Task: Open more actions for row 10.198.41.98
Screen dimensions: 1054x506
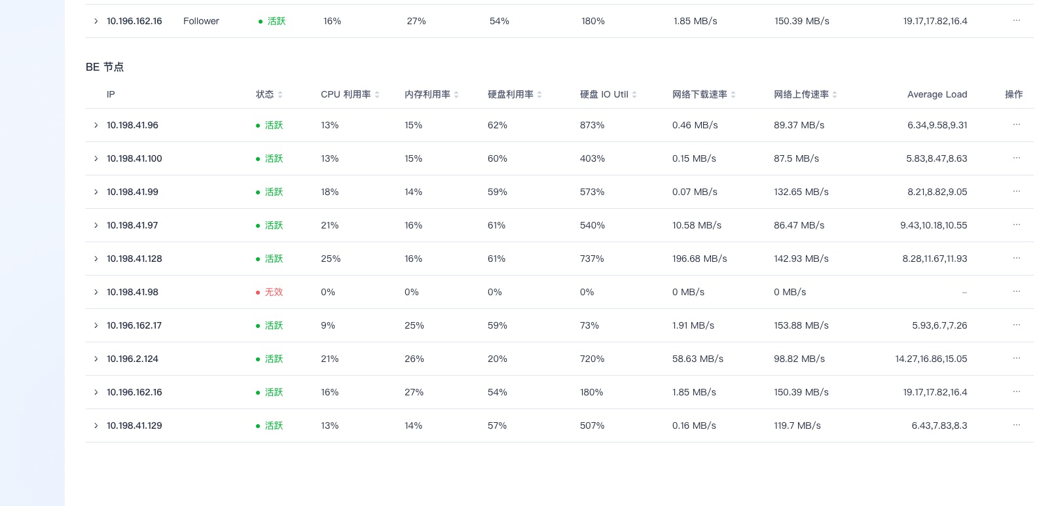Action: tap(1016, 291)
